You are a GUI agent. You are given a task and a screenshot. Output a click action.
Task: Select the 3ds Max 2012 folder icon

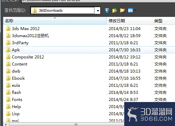click(x=8, y=28)
